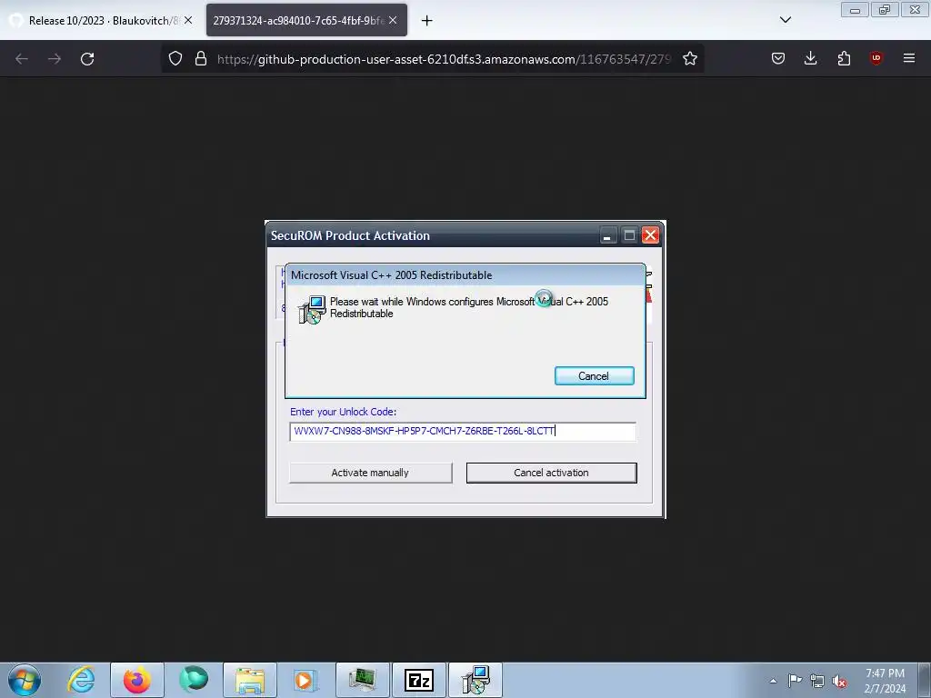This screenshot has width=931, height=698.
Task: Click Firefox forward navigation arrow
Action: click(x=55, y=59)
